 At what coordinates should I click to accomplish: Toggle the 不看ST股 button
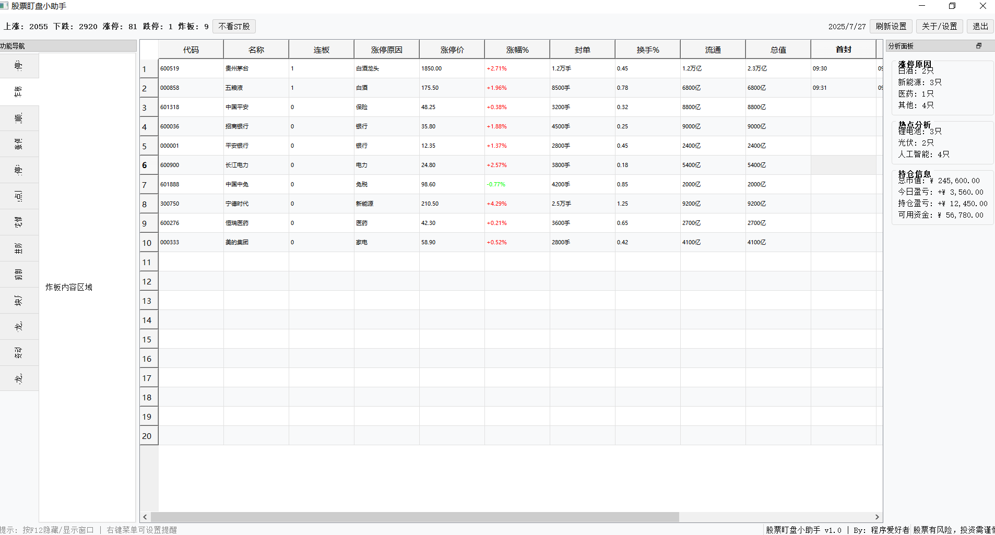tap(234, 26)
